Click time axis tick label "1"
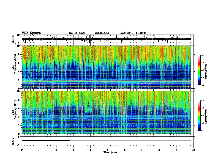Screen dimensions: 218x168 [x=39, y=150]
